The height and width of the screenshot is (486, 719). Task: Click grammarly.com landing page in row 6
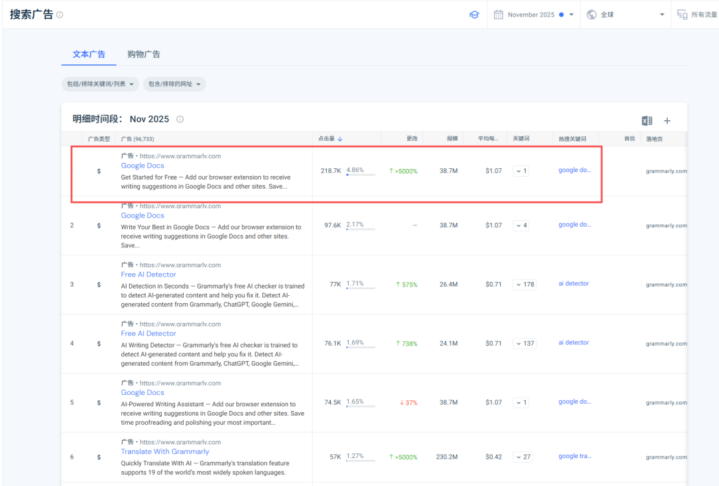point(666,457)
